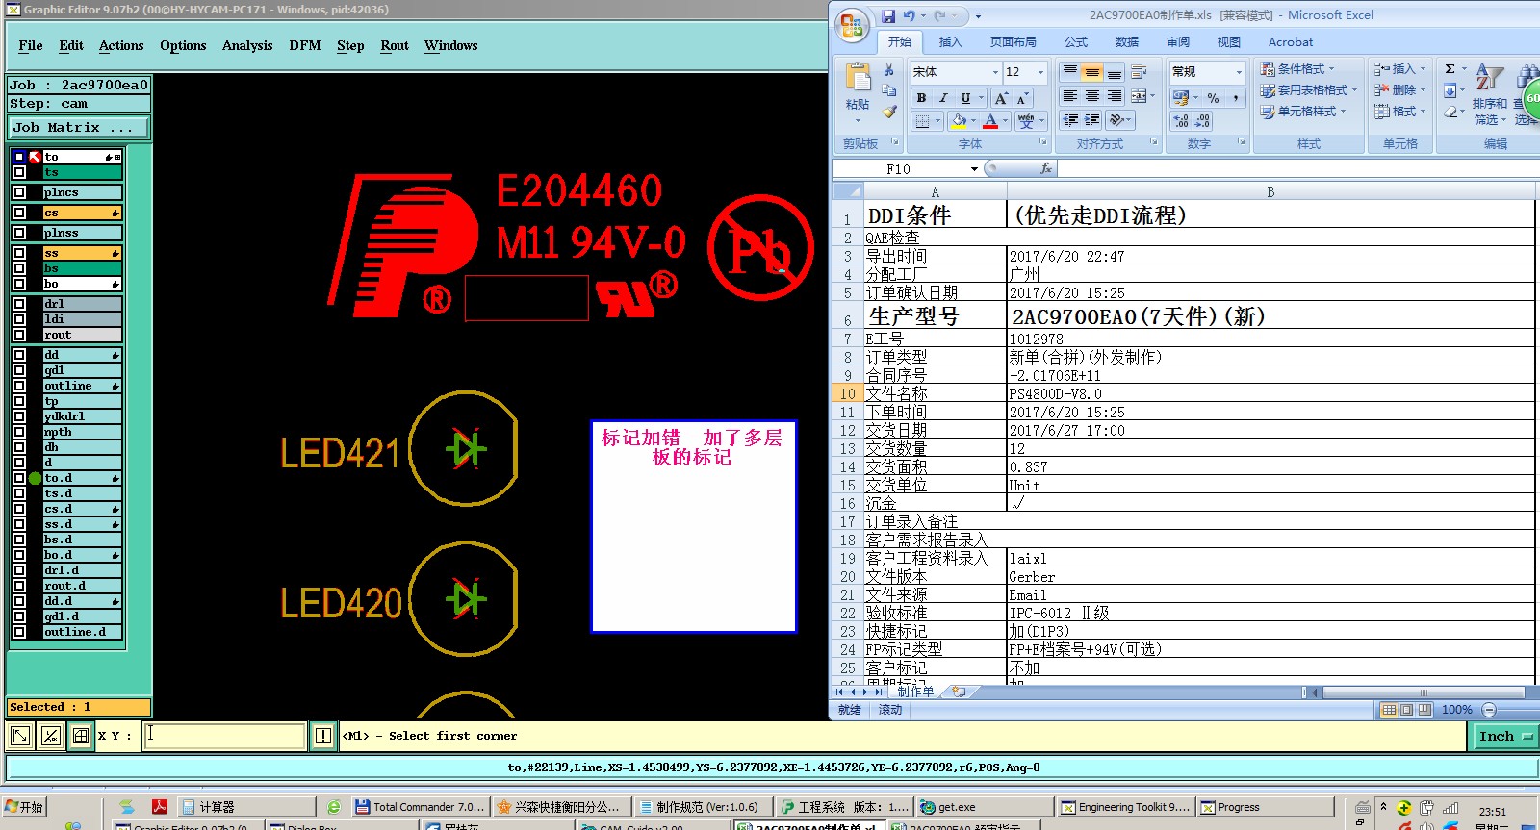Click the Inch units button
Image resolution: width=1540 pixels, height=830 pixels.
(x=1502, y=736)
